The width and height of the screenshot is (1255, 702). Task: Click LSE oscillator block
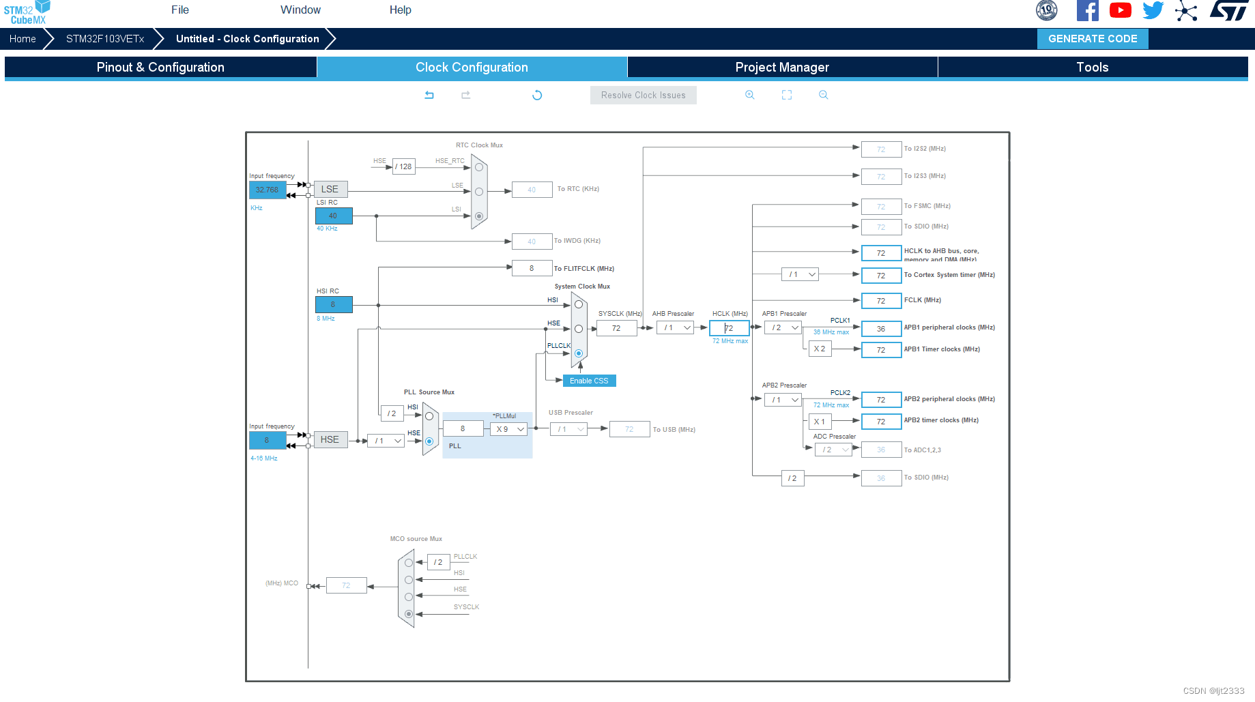point(330,189)
